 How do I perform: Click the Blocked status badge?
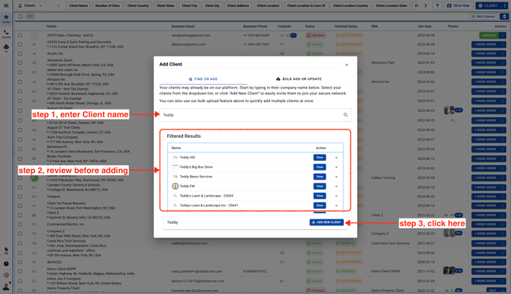click(316, 35)
